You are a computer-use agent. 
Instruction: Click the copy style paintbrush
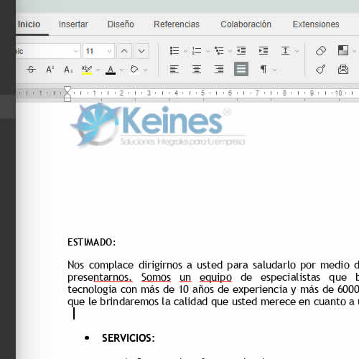tap(321, 70)
